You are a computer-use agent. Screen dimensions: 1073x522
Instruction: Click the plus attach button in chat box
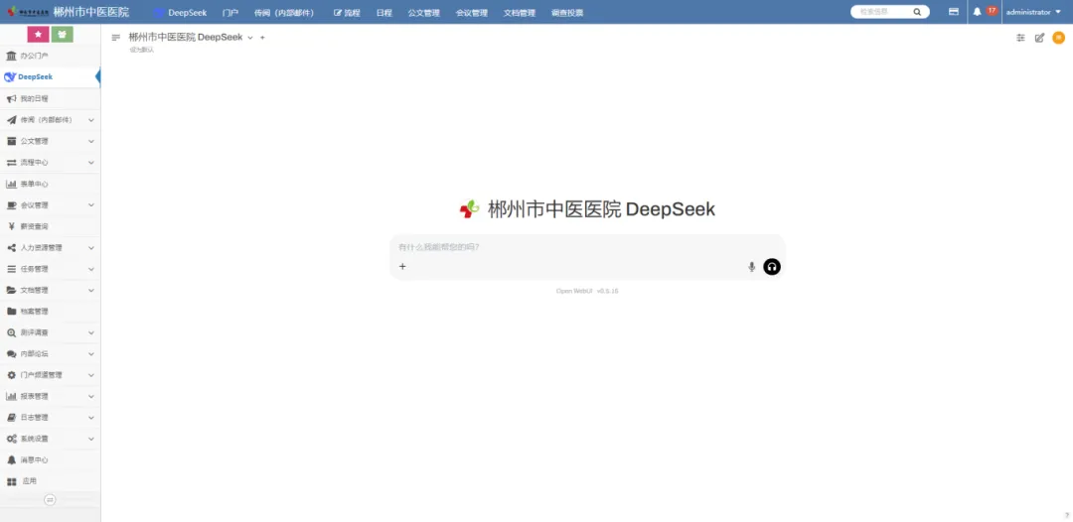point(402,267)
